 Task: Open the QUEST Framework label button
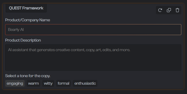coord(26,8)
